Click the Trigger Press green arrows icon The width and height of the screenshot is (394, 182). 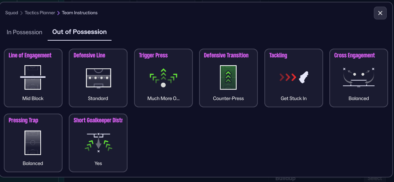coord(163,77)
